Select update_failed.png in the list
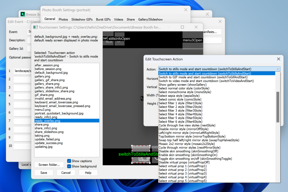The height and width of the screenshot is (192, 288). click(67, 140)
